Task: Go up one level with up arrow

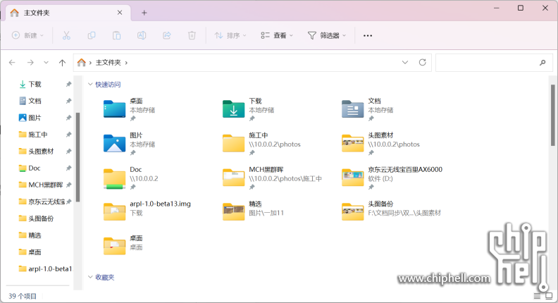Action: tap(62, 63)
